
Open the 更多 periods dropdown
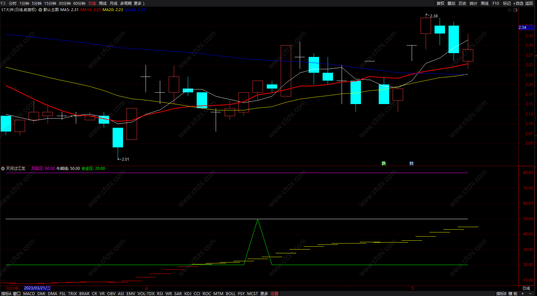click(x=139, y=3)
